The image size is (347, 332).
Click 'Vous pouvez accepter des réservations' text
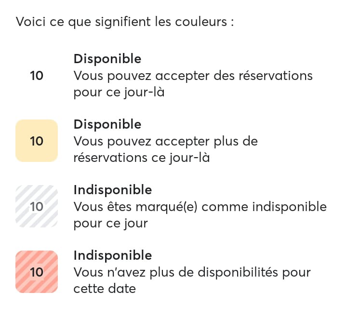(x=193, y=76)
